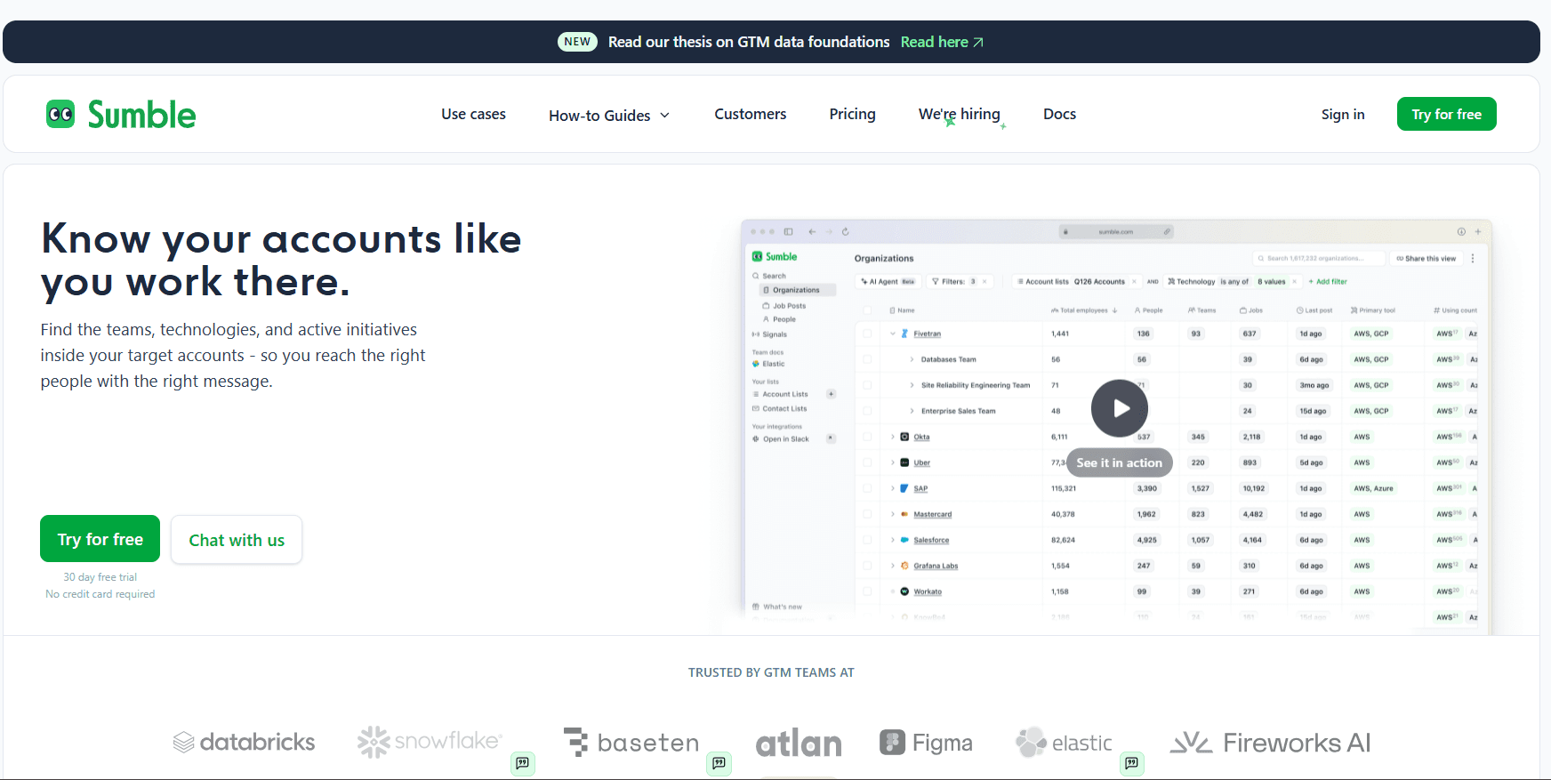Viewport: 1551px width, 780px height.
Task: Sort by the Total employees column header
Action: coord(1084,310)
